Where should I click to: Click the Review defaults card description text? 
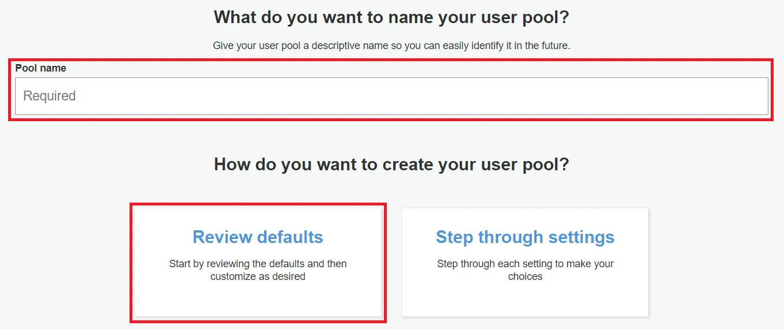pyautogui.click(x=257, y=270)
